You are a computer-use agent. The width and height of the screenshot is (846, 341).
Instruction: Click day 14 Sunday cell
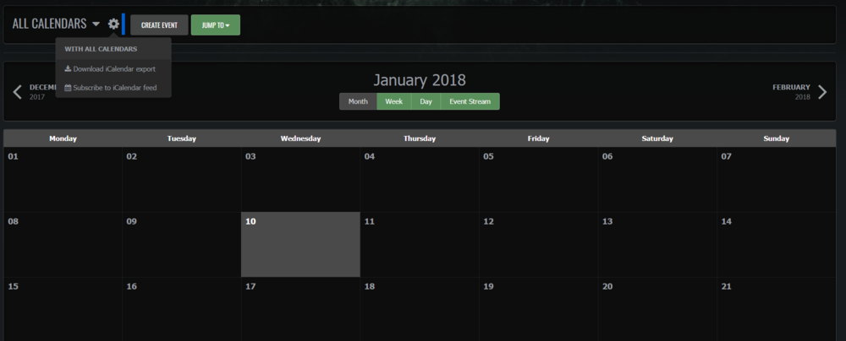[776, 245]
